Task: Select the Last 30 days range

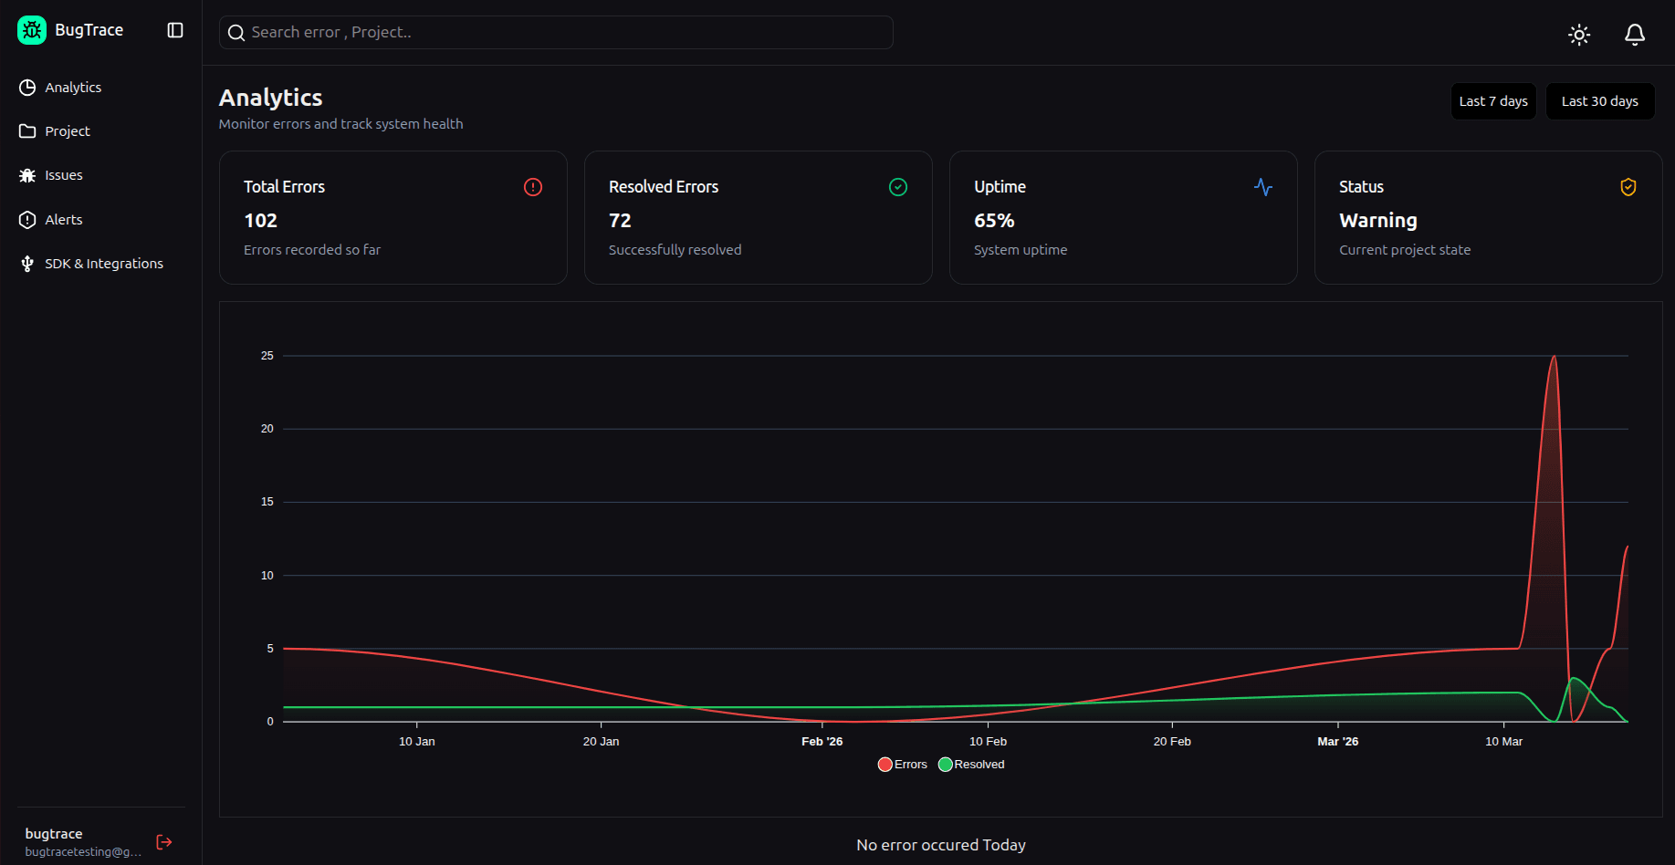Action: point(1599,101)
